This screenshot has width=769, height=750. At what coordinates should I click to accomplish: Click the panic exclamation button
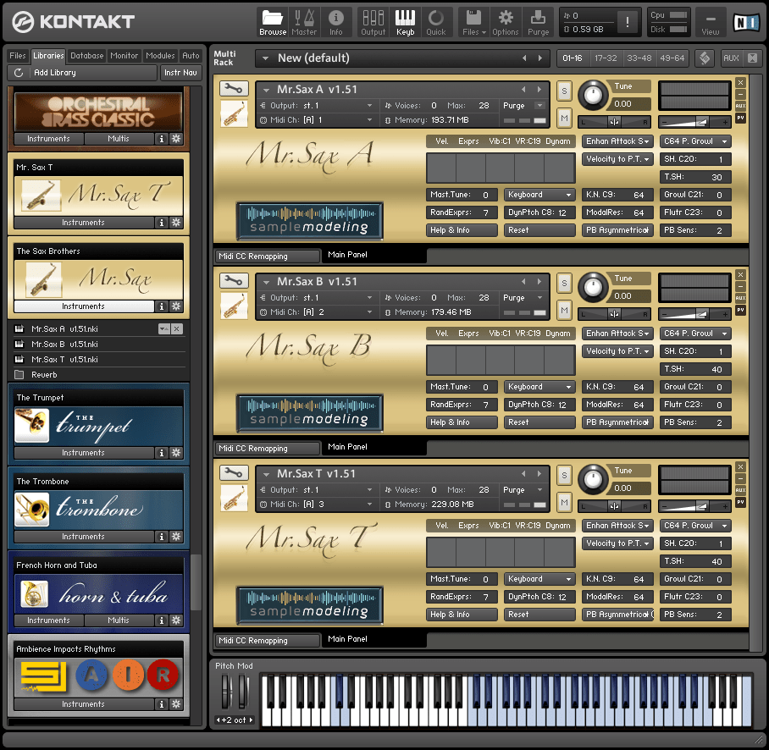(x=628, y=22)
